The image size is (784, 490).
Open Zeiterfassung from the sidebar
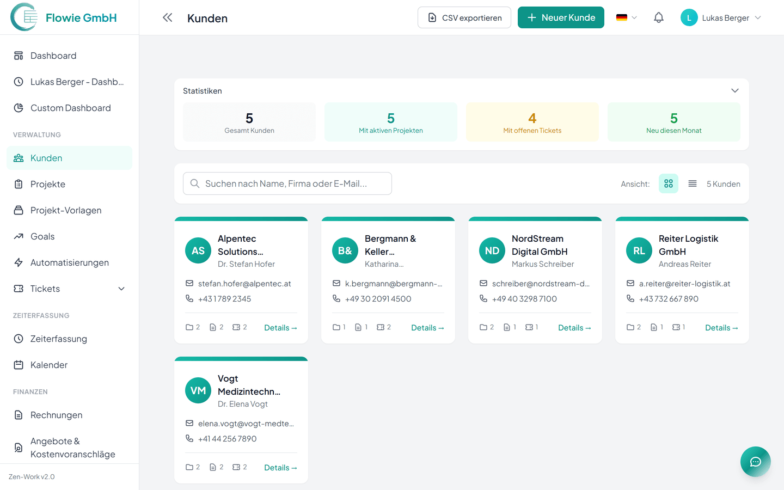coord(58,339)
